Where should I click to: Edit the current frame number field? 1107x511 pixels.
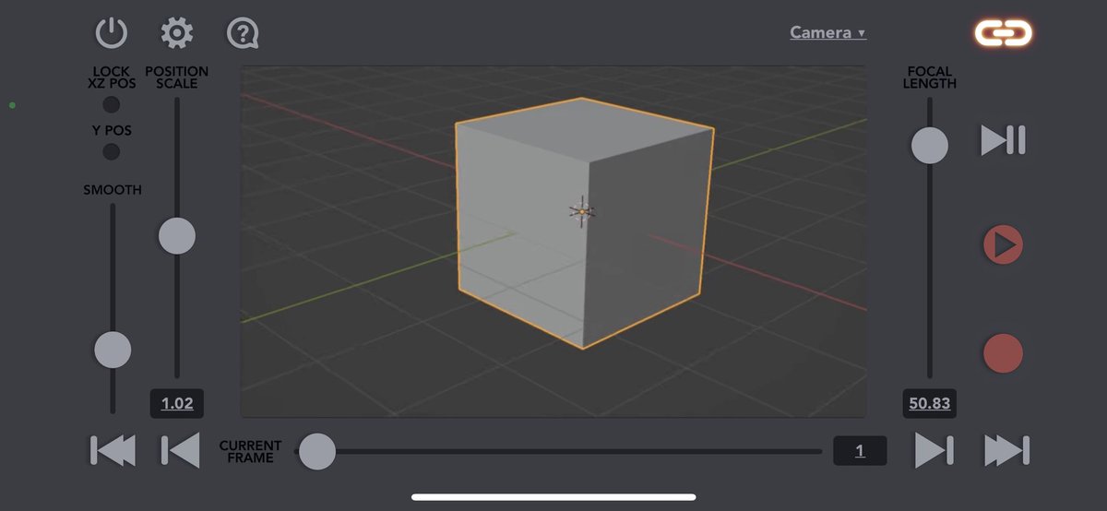click(860, 451)
